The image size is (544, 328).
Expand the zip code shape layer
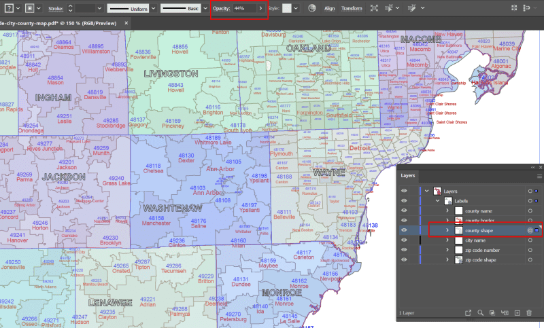click(x=447, y=259)
